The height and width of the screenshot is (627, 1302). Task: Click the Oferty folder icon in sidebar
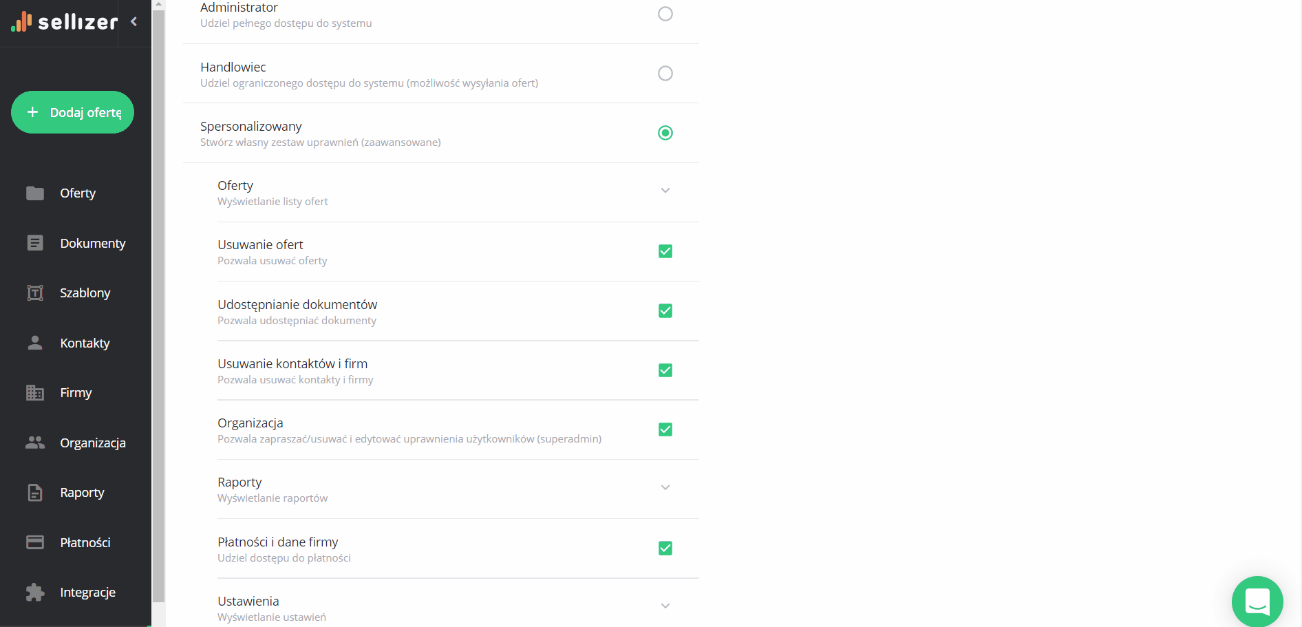[x=34, y=193]
